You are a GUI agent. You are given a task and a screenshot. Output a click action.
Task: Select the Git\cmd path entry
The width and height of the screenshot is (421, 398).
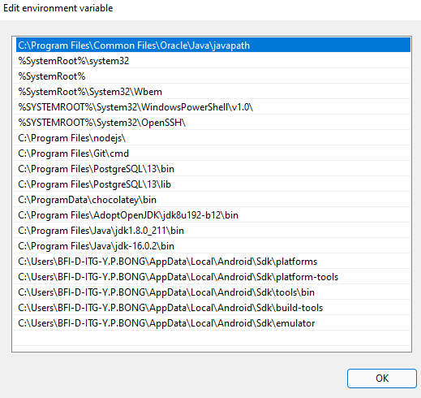click(213, 154)
